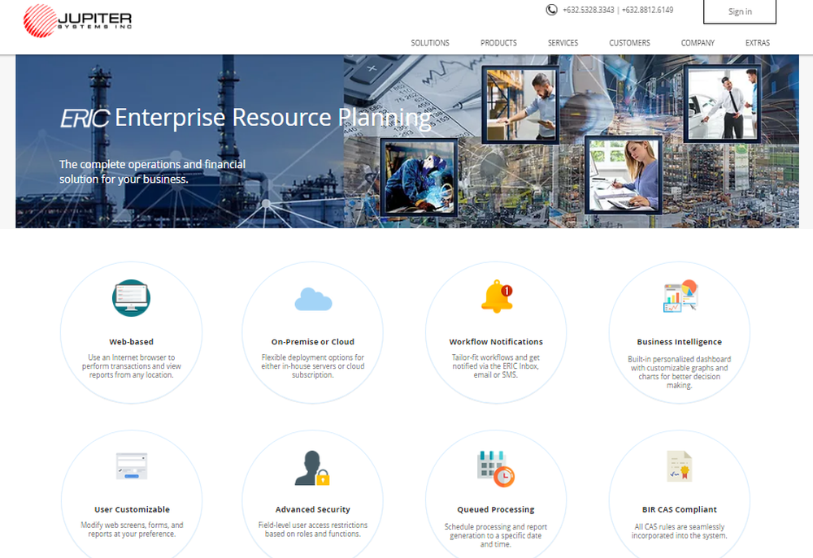Viewport: 813px width, 558px height.
Task: Click the BIR CAS Compliant heading
Action: [x=679, y=510]
